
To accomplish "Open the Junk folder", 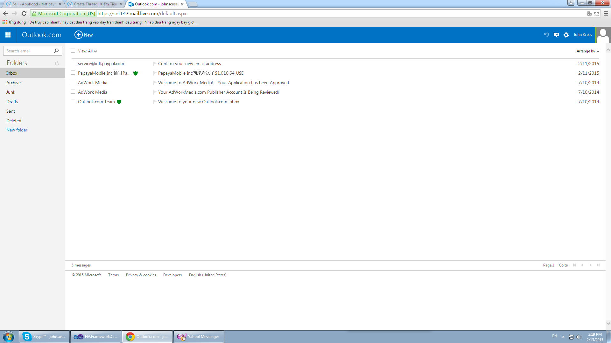I will 11,92.
